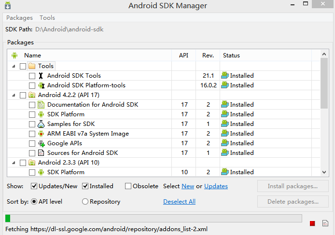Click the Sources for Android SDK icon
This screenshot has width=335, height=235.
pyautogui.click(x=41, y=153)
